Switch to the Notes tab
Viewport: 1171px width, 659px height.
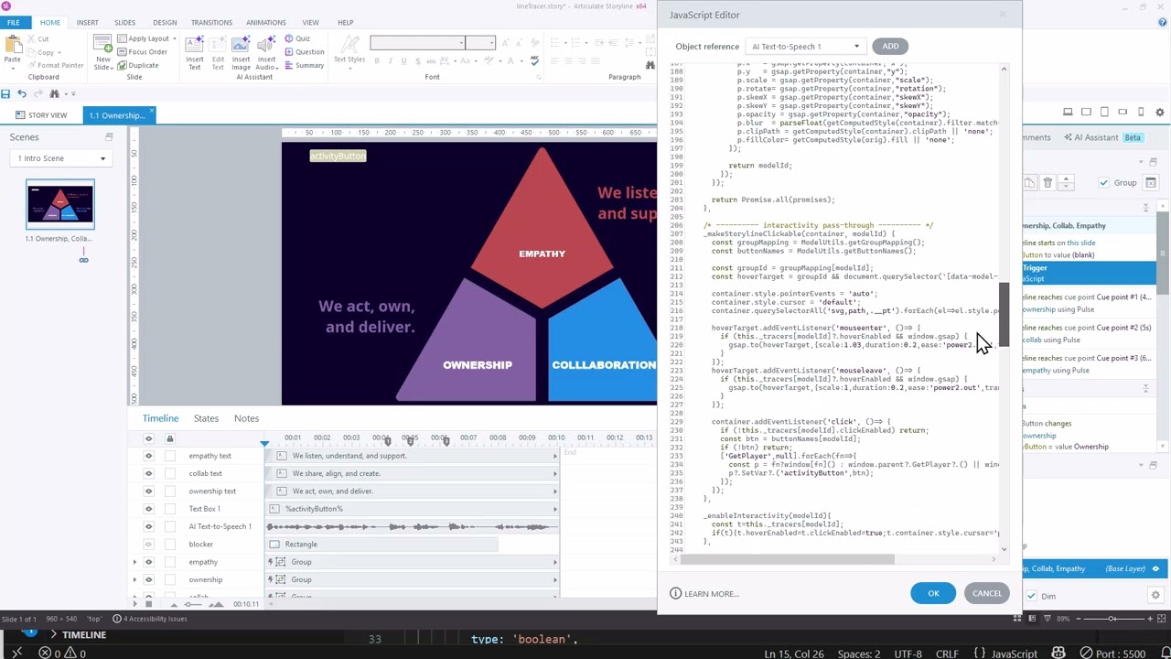246,418
